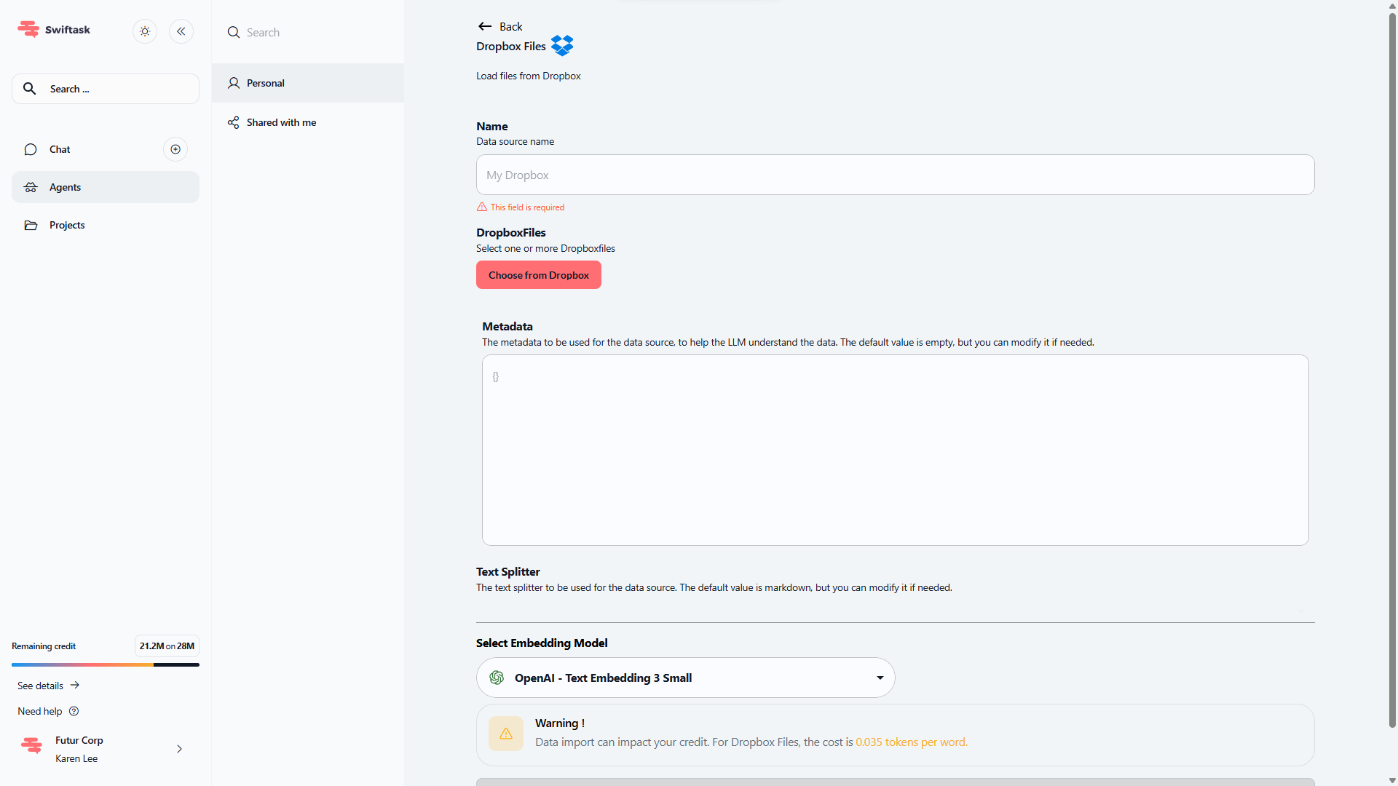Screen dimensions: 1398x786
Task: Collapse sidebar with double chevron icon
Action: 181,31
